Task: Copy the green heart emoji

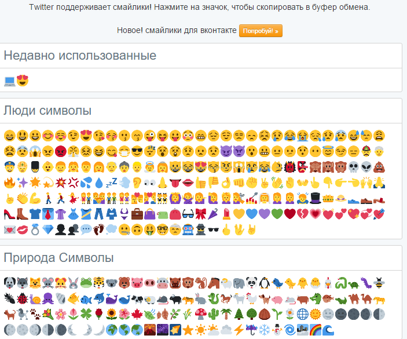Action: 277,214
